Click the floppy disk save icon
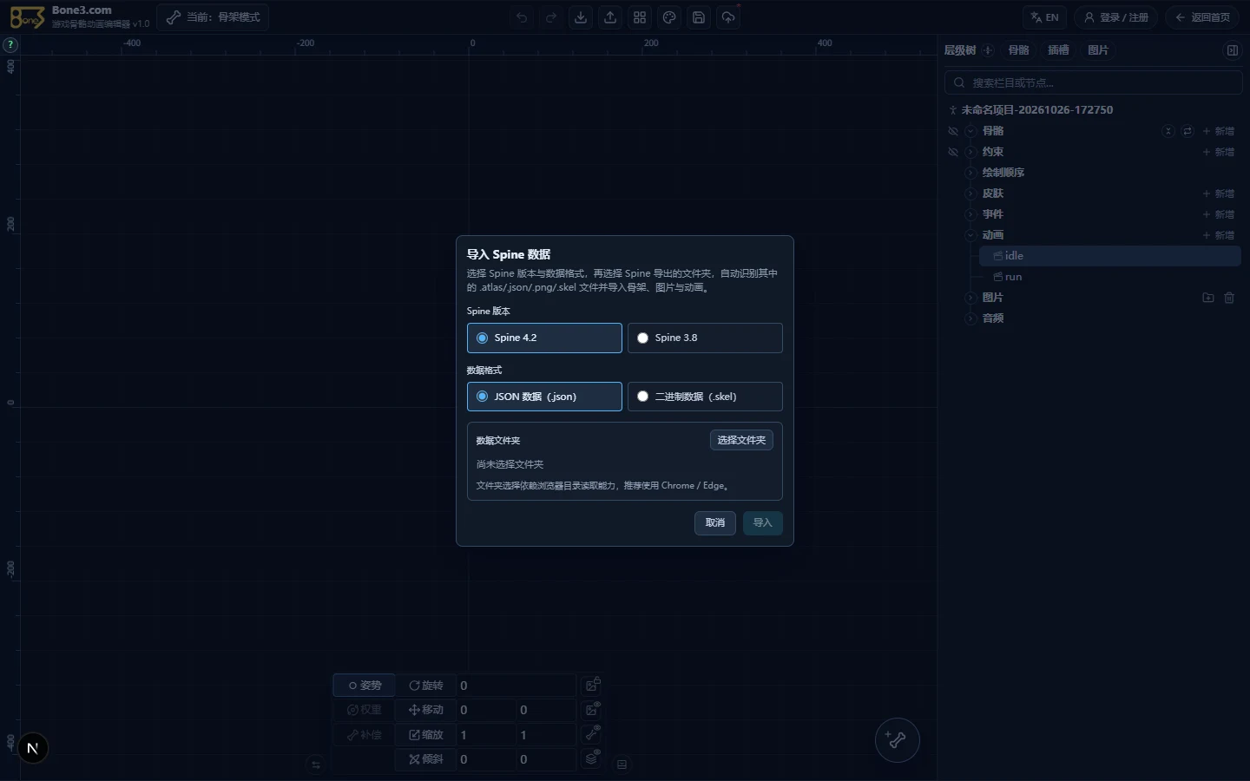1250x781 pixels. 699,17
